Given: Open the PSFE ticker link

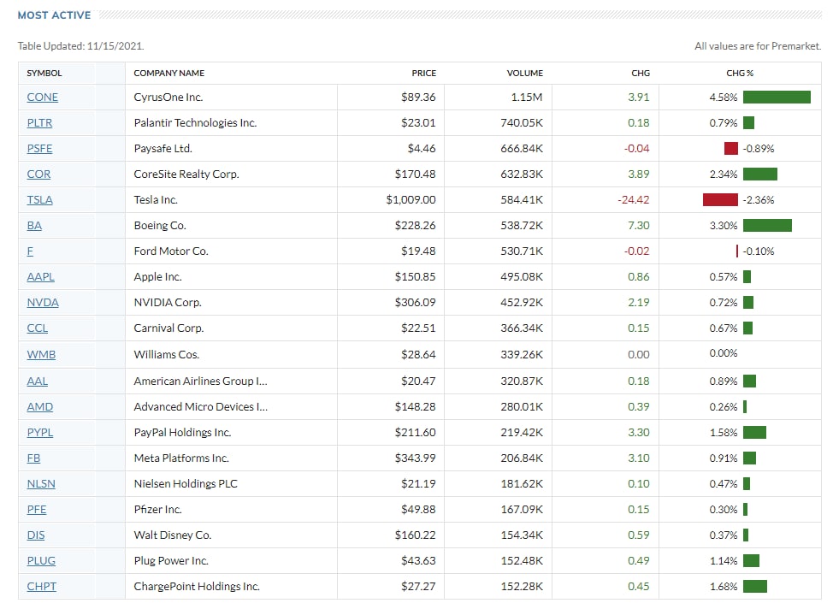Looking at the screenshot, I should click(40, 148).
